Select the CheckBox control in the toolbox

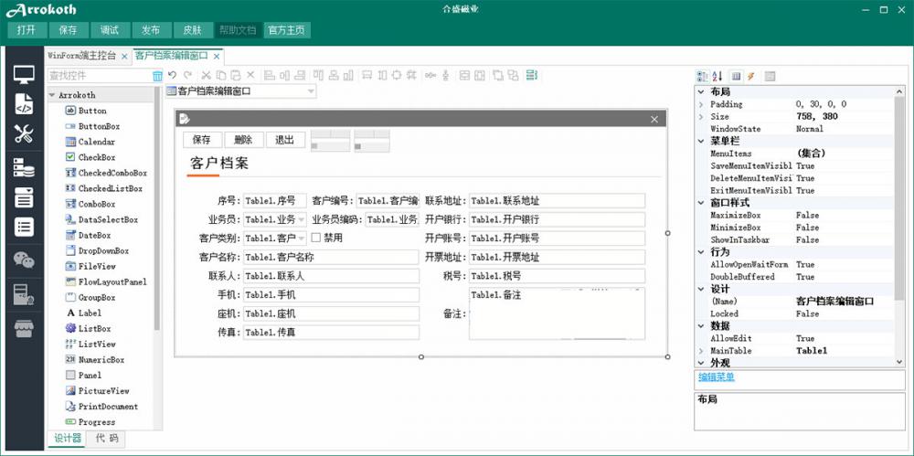click(96, 157)
